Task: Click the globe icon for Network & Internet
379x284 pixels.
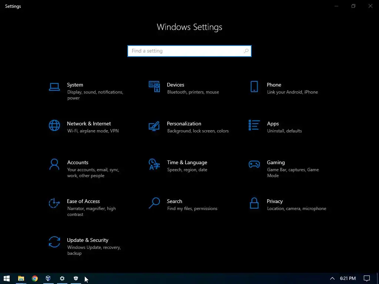Action: point(54,125)
